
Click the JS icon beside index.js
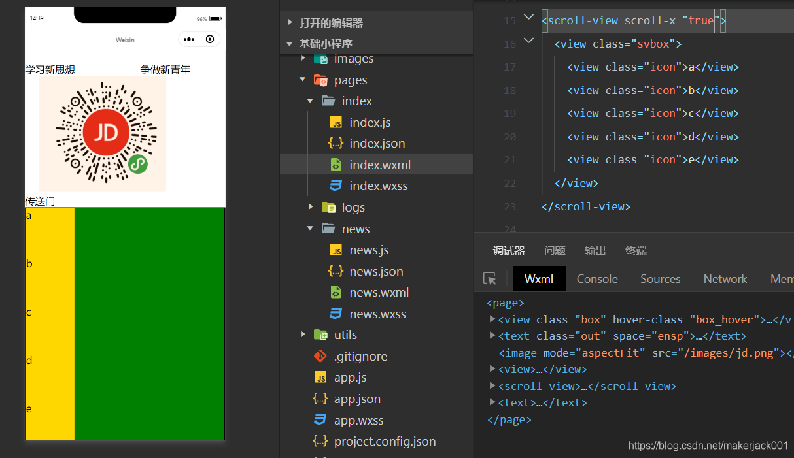pos(336,123)
